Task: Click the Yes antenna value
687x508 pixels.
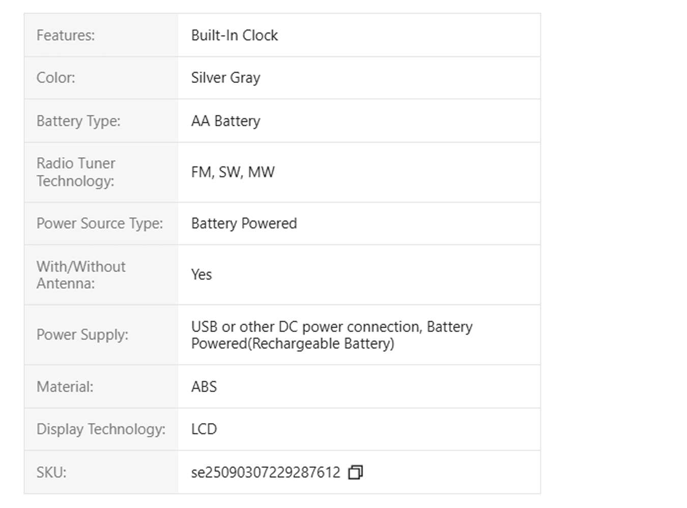Action: pyautogui.click(x=202, y=275)
